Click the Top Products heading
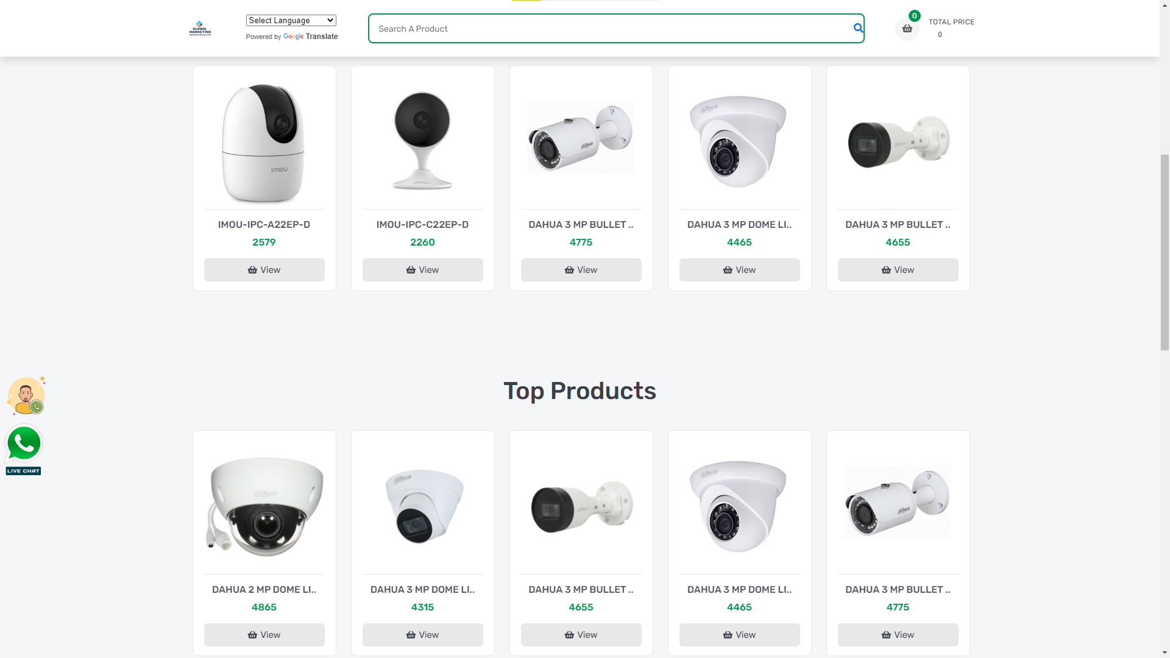This screenshot has width=1170, height=658. pyautogui.click(x=580, y=391)
